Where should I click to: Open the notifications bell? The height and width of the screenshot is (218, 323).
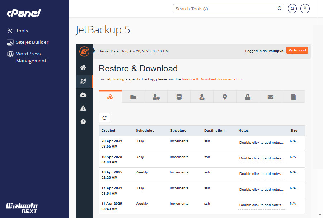292,9
